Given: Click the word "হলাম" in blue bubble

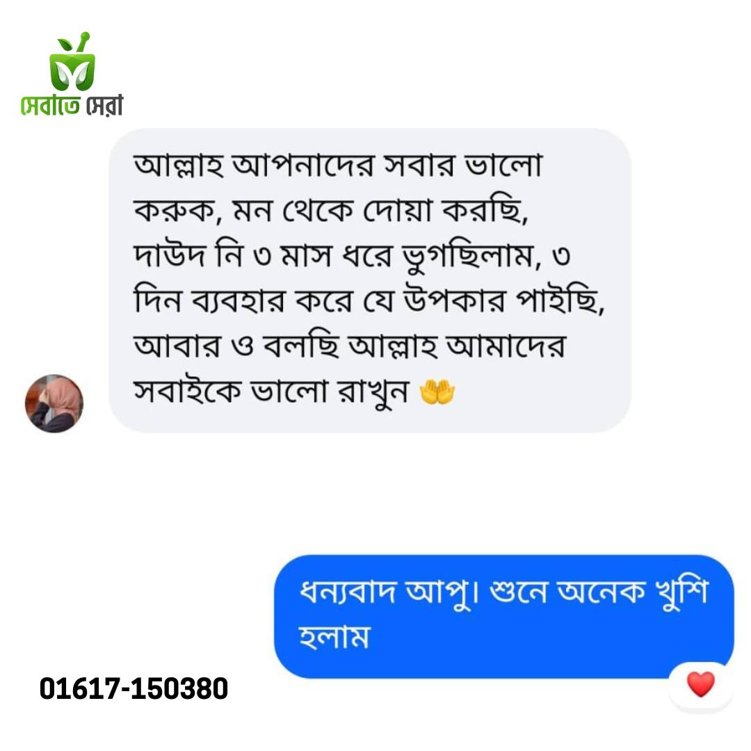Looking at the screenshot, I should click(334, 638).
